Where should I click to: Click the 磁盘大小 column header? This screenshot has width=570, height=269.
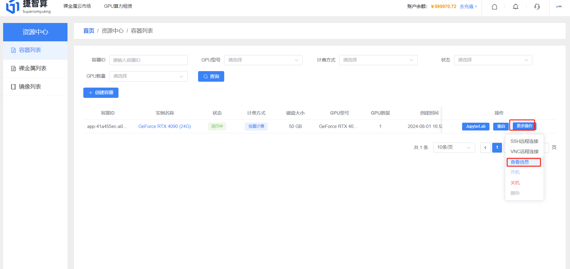click(295, 113)
